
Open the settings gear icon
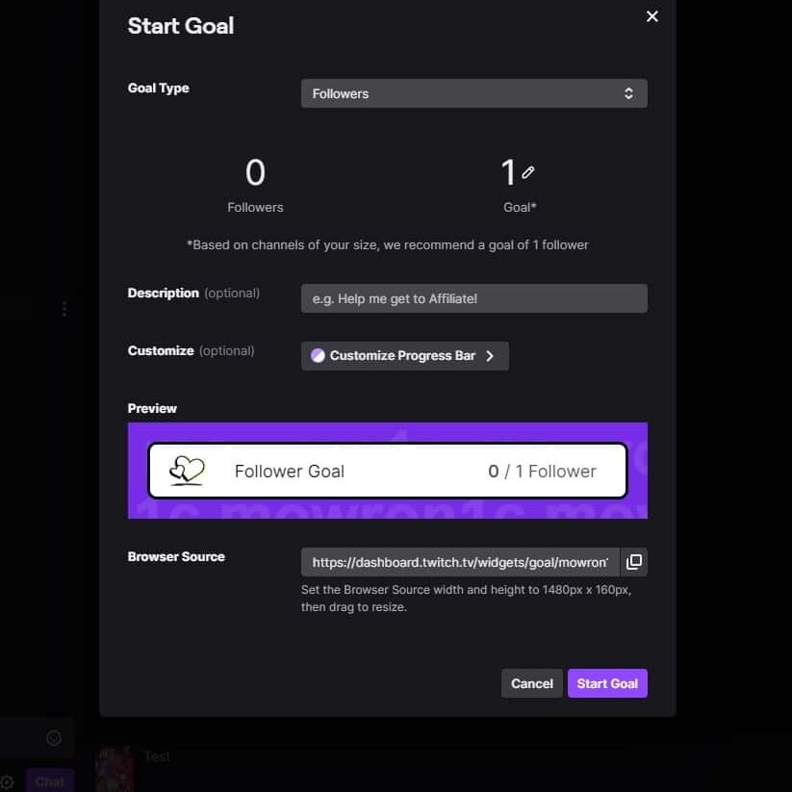click(x=7, y=782)
